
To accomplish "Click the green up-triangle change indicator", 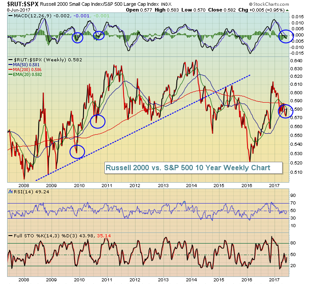I will pos(287,10).
